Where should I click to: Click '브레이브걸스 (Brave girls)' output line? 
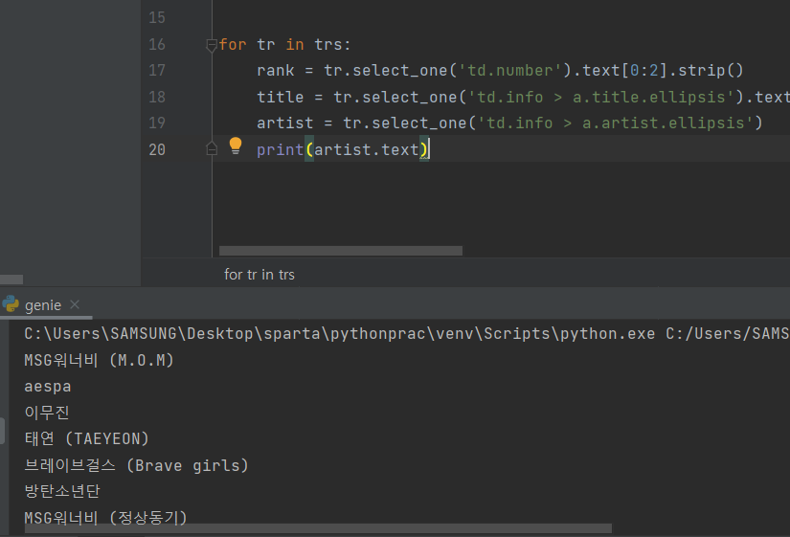click(x=137, y=465)
